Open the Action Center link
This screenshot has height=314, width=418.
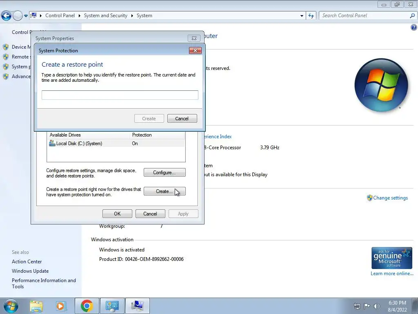pyautogui.click(x=27, y=262)
